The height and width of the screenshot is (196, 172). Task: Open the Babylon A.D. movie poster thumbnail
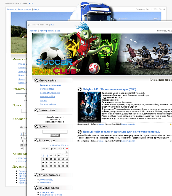tap(89, 107)
